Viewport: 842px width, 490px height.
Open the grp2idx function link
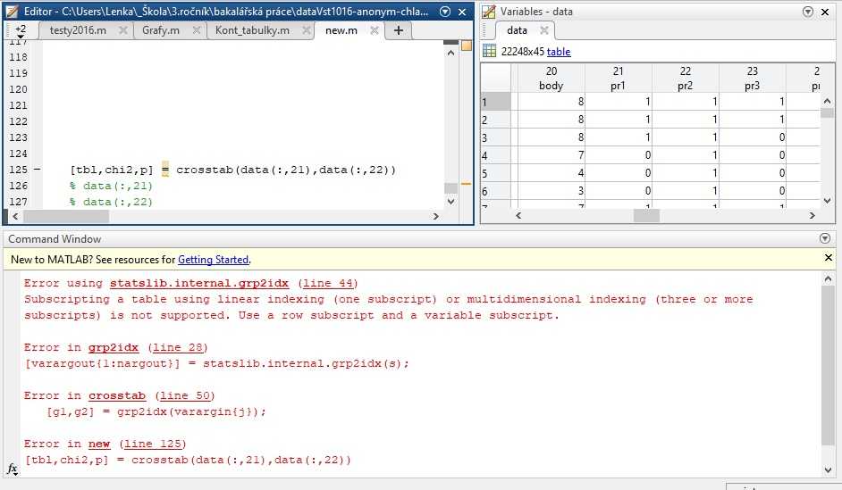pyautogui.click(x=114, y=347)
